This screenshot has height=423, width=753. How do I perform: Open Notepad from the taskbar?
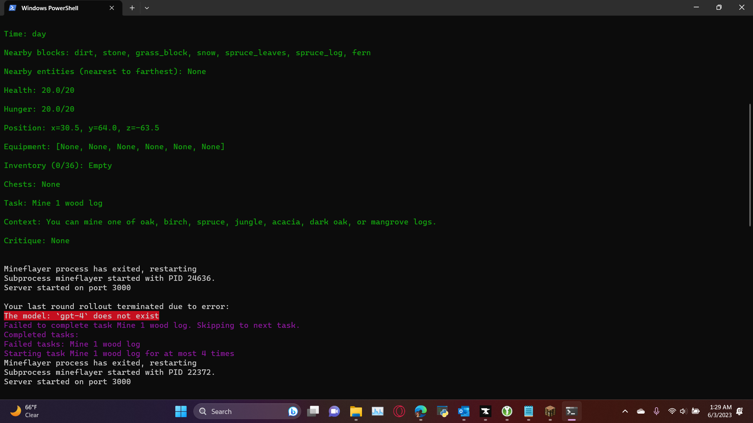528,412
